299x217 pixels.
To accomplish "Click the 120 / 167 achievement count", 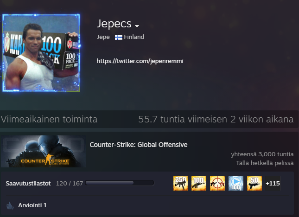I will point(70,184).
